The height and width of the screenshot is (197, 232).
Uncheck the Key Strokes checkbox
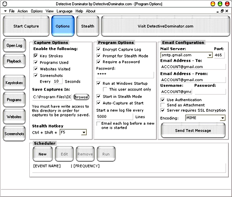[x=36, y=56]
